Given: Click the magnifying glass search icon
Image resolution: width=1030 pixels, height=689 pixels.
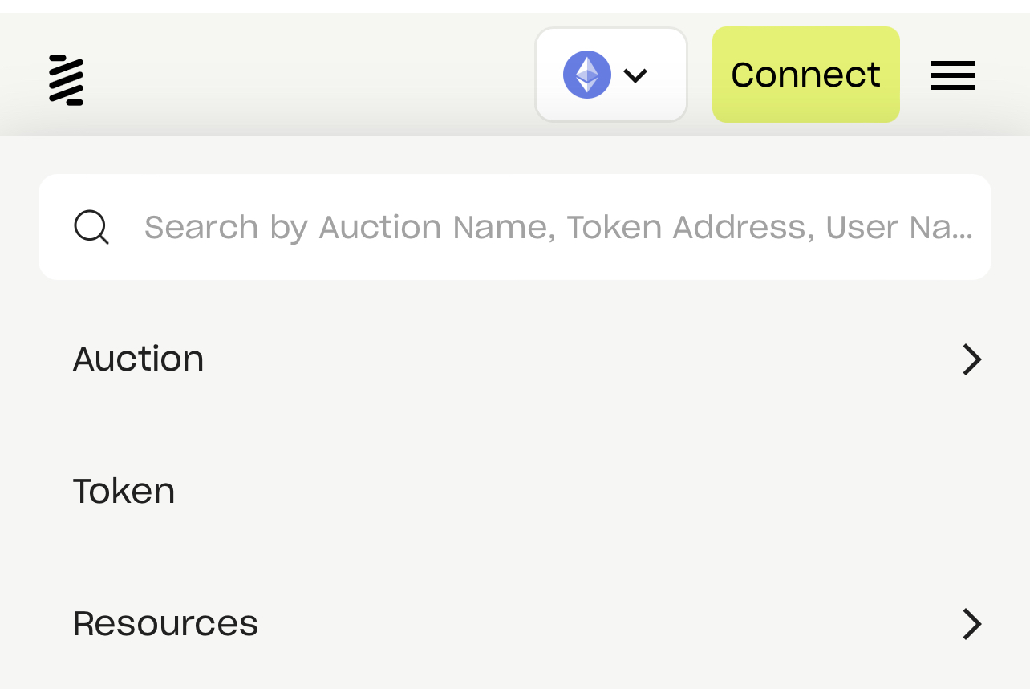Looking at the screenshot, I should click(x=91, y=227).
